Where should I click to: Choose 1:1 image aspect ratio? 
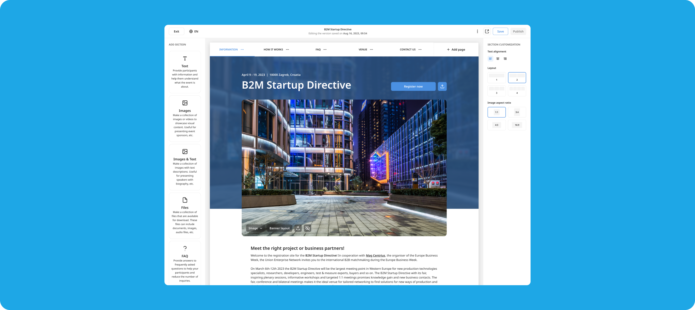click(x=496, y=112)
